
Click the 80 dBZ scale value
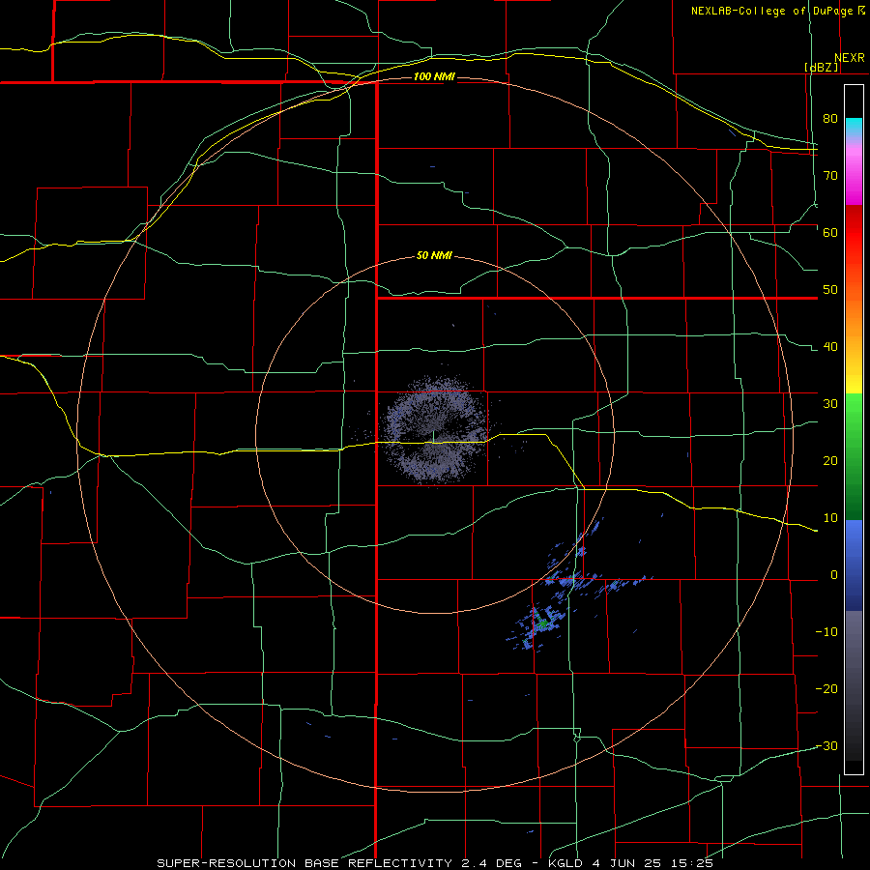point(830,119)
